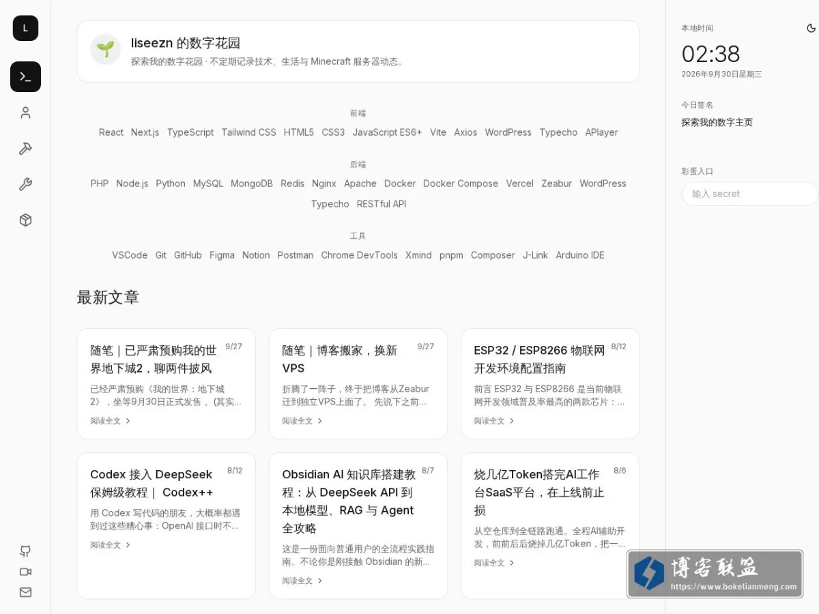The image size is (819, 614).
Task: Click the React tag
Action: (x=111, y=132)
